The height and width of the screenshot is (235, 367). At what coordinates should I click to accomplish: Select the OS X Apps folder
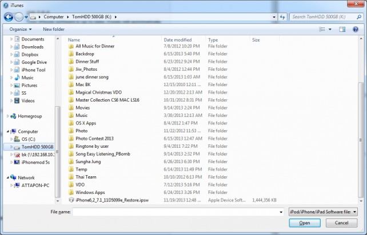(86, 123)
